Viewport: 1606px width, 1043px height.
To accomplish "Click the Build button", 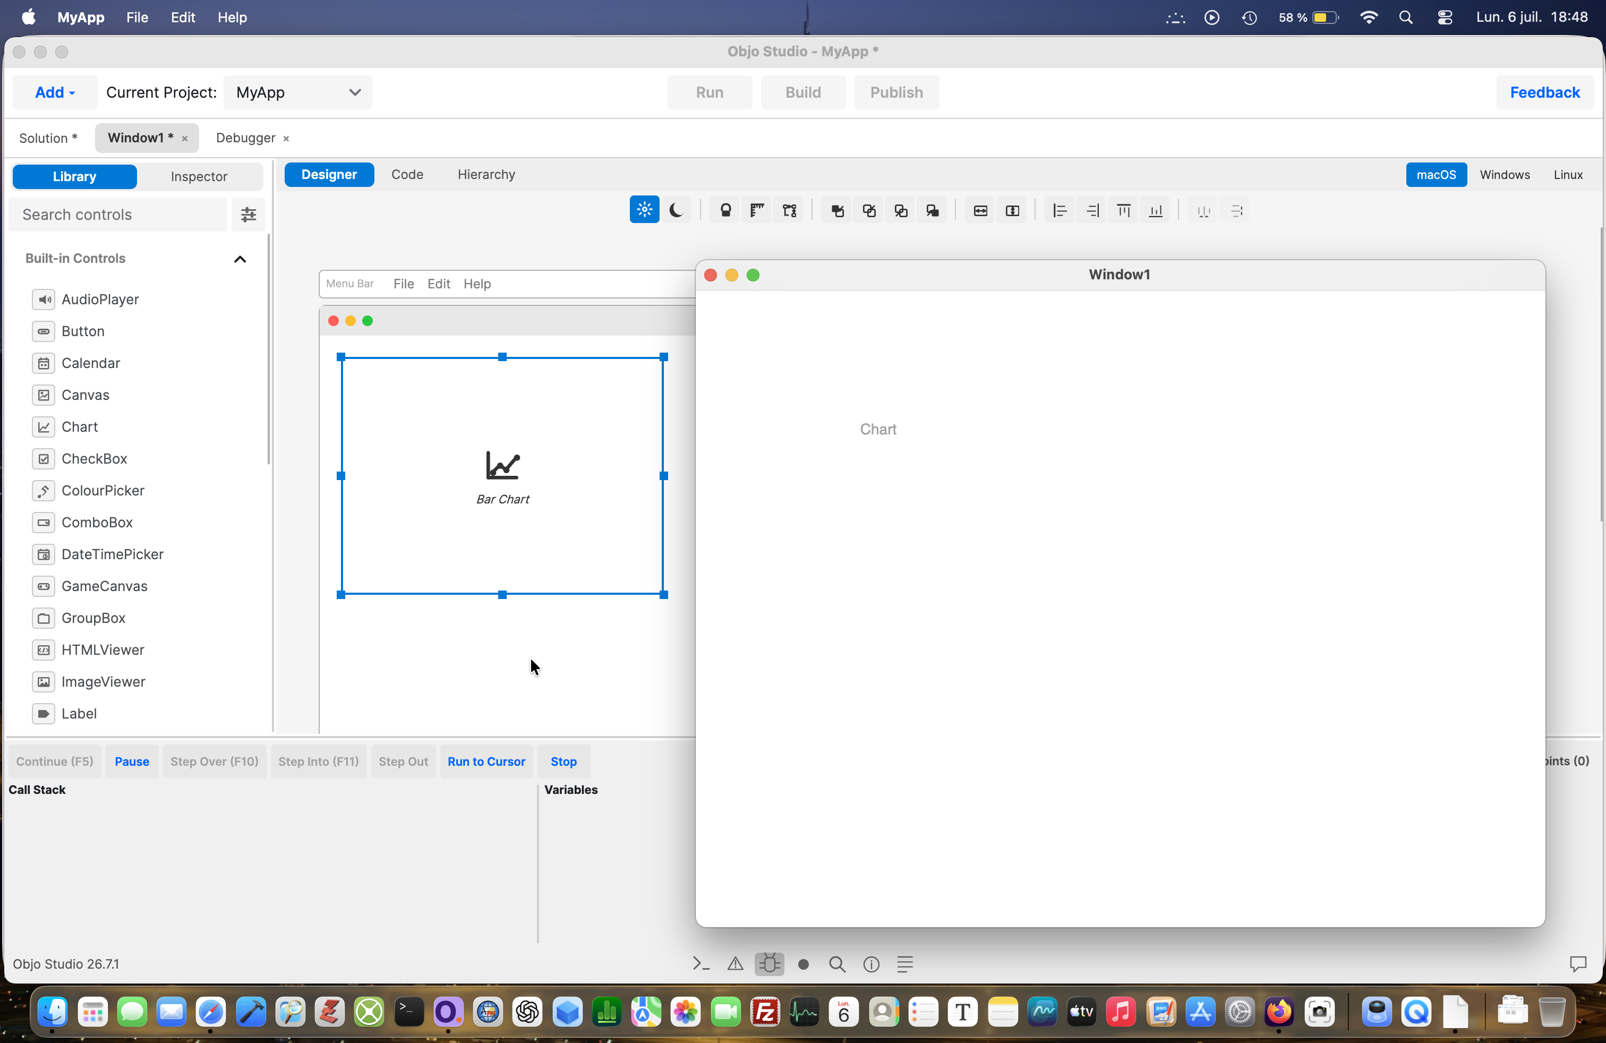I will coord(802,92).
